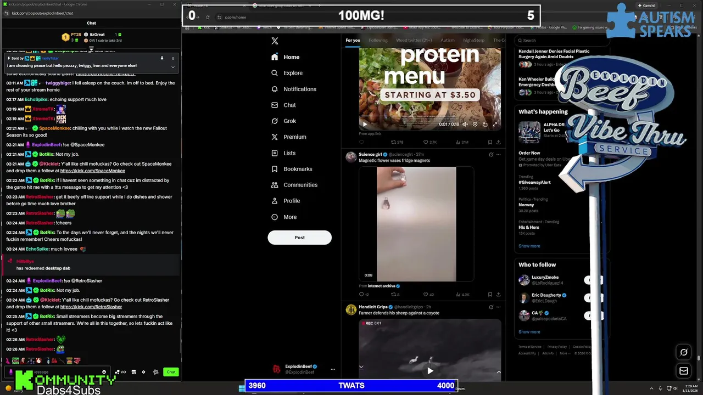Open the Grok floating button

(x=684, y=352)
